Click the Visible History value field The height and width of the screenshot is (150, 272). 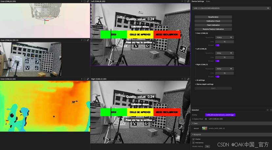(x=207, y=146)
